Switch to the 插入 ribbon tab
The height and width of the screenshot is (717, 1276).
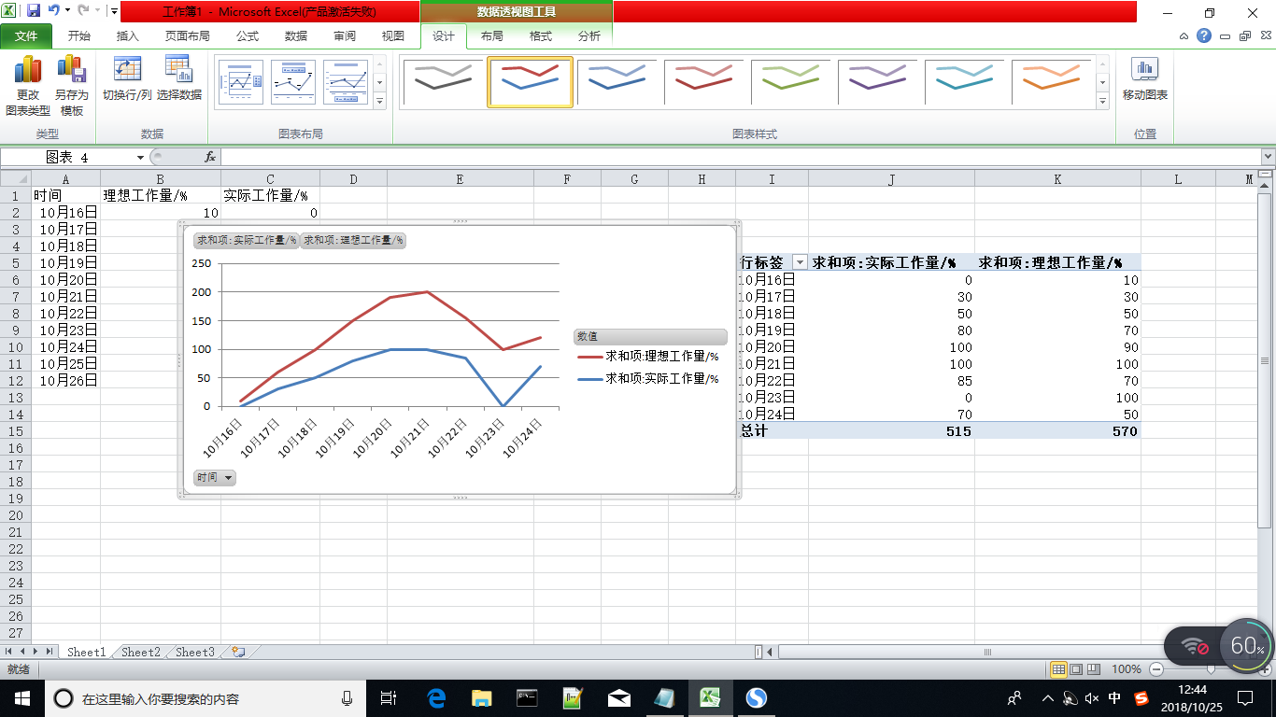(x=128, y=36)
